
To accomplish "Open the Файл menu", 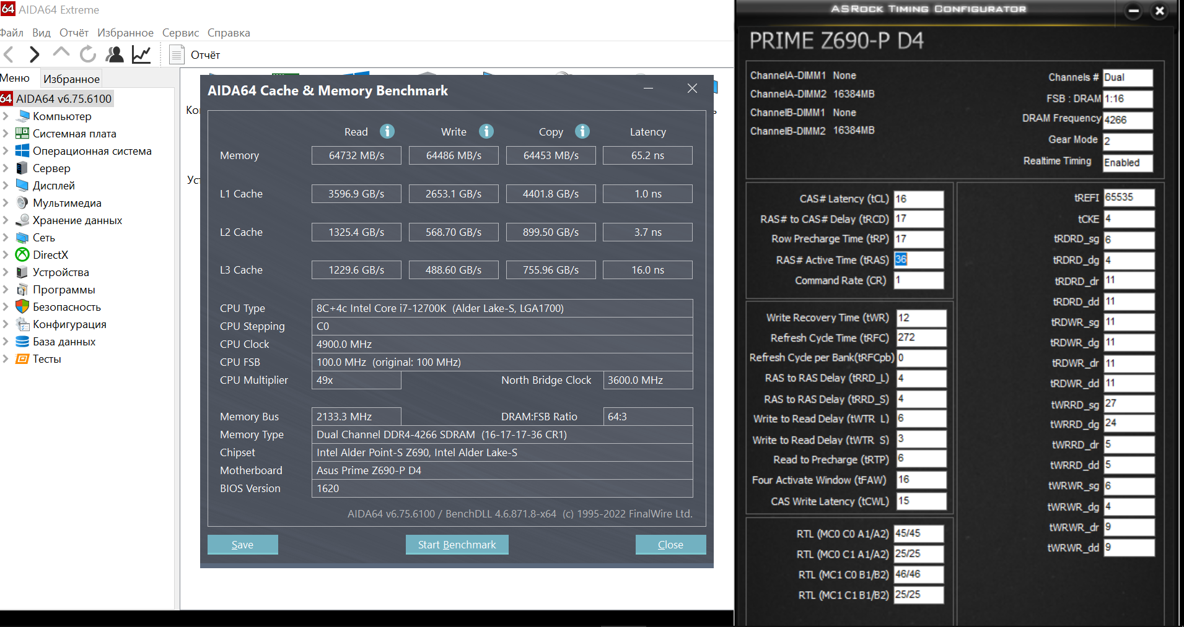I will (x=12, y=33).
